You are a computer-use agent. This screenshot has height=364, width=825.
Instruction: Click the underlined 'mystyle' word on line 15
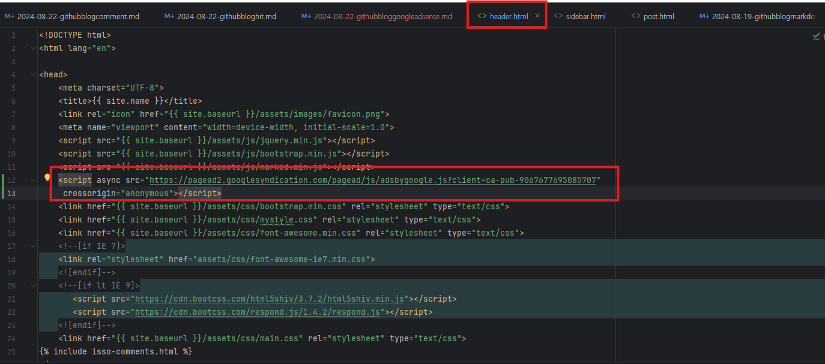(x=276, y=219)
